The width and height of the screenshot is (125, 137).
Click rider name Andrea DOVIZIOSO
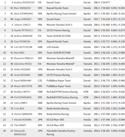click(x=24, y=3)
